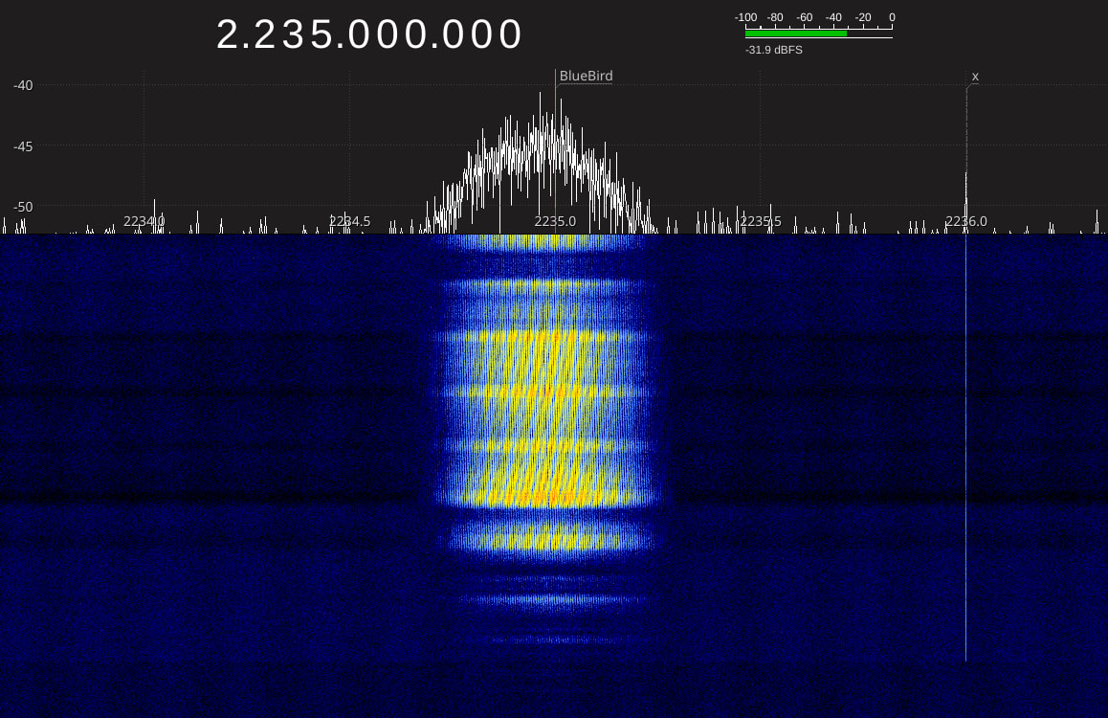The image size is (1108, 718).
Task: Click the BlueBird bookmark label
Action: (586, 76)
